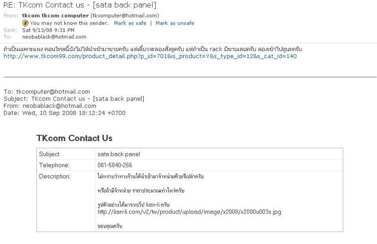Click the Mark as unsafe link

pos(174,23)
